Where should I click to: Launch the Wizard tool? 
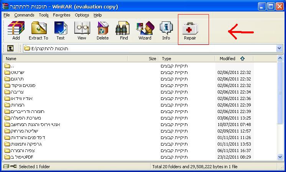point(145,28)
